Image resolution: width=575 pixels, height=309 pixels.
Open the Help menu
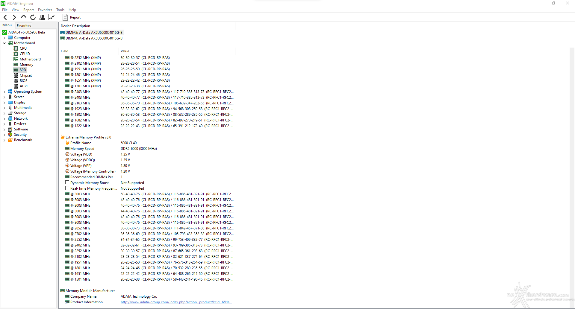coord(72,10)
